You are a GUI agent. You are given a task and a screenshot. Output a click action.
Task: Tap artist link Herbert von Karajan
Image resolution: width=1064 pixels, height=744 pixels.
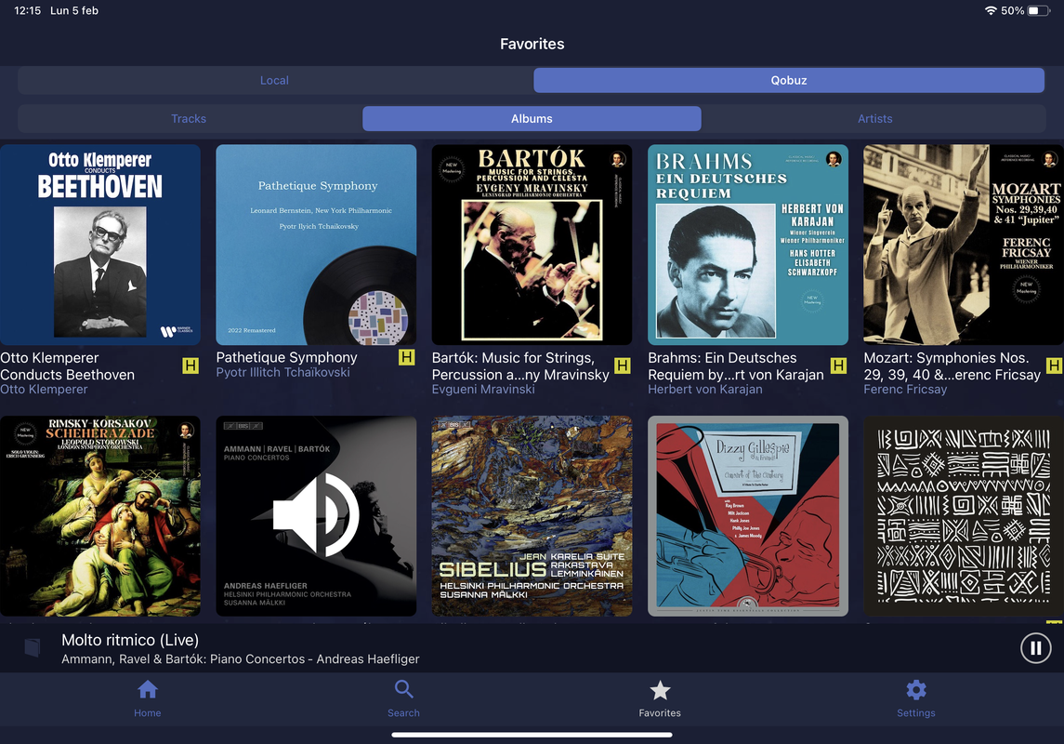pyautogui.click(x=705, y=389)
